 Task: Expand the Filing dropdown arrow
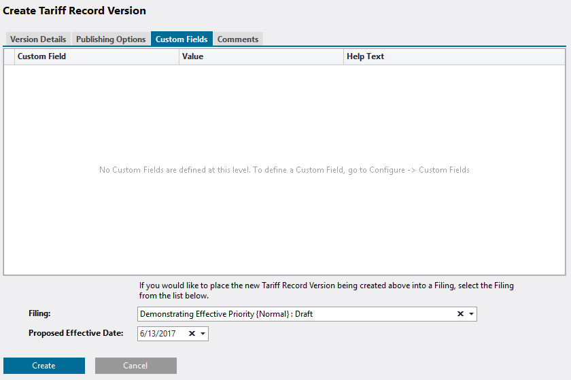click(472, 314)
